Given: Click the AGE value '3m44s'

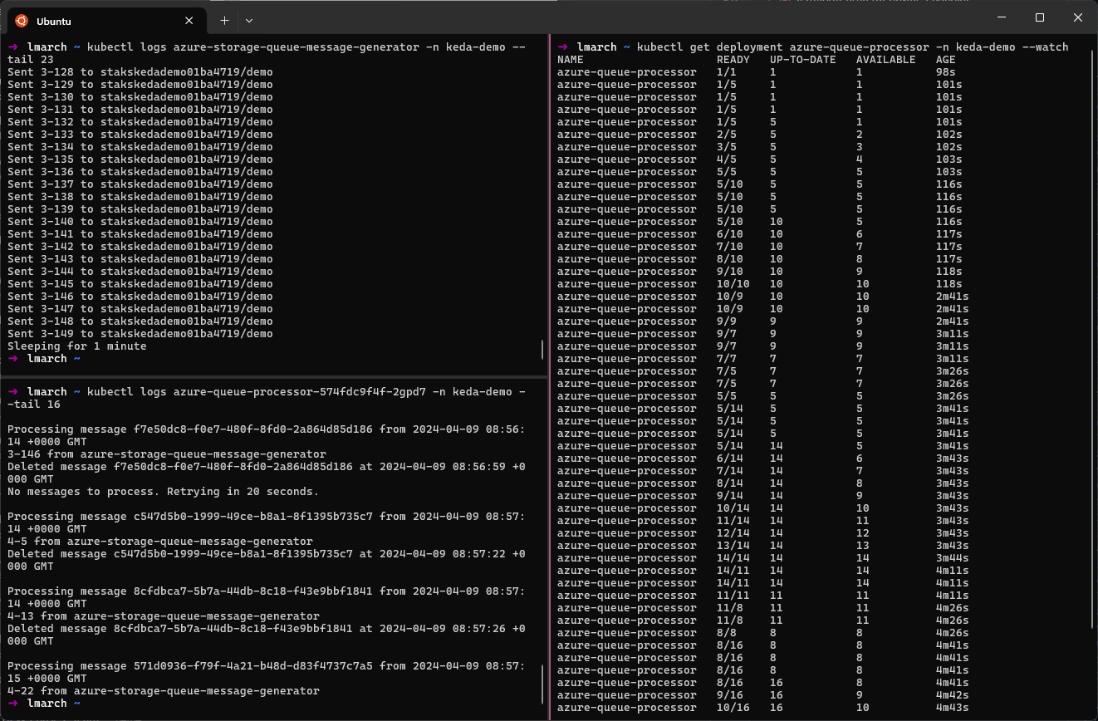Looking at the screenshot, I should click(x=953, y=558).
